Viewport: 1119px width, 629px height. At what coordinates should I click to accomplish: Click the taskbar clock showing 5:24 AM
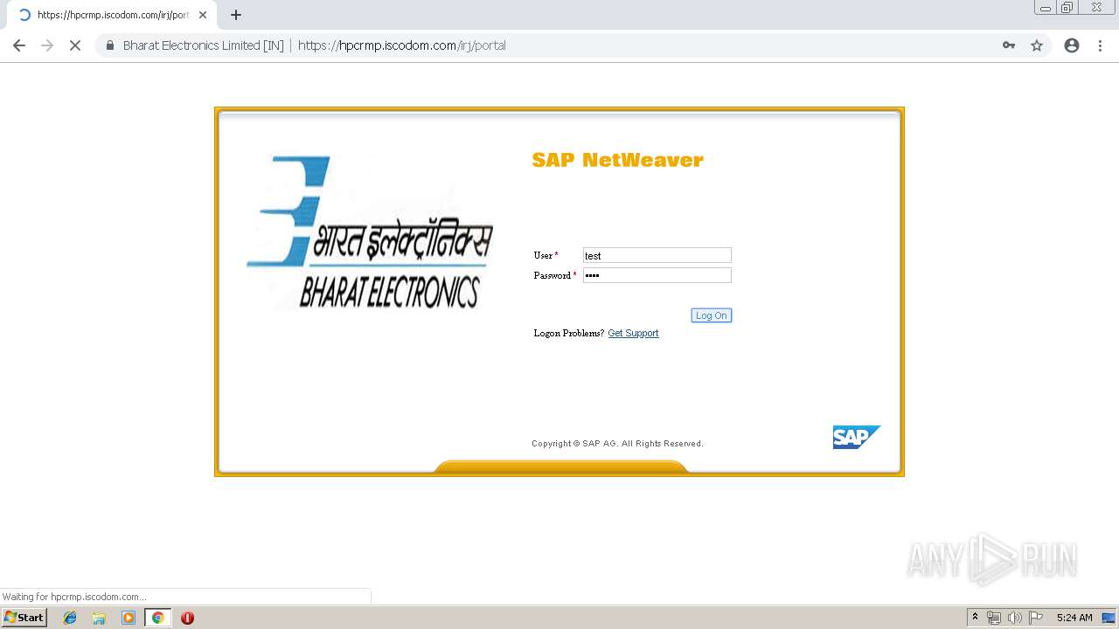(x=1074, y=618)
